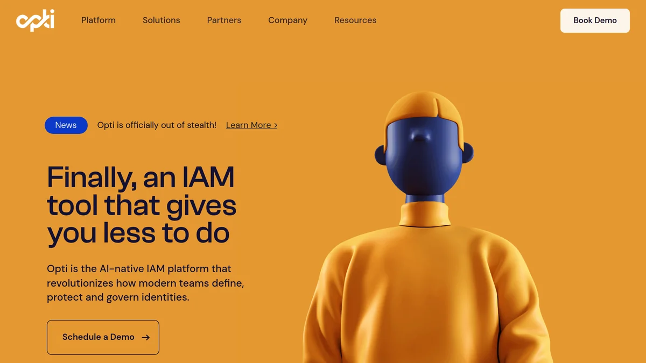The height and width of the screenshot is (363, 646).
Task: Click the arrow icon inside Schedule a Demo
Action: [x=145, y=337]
